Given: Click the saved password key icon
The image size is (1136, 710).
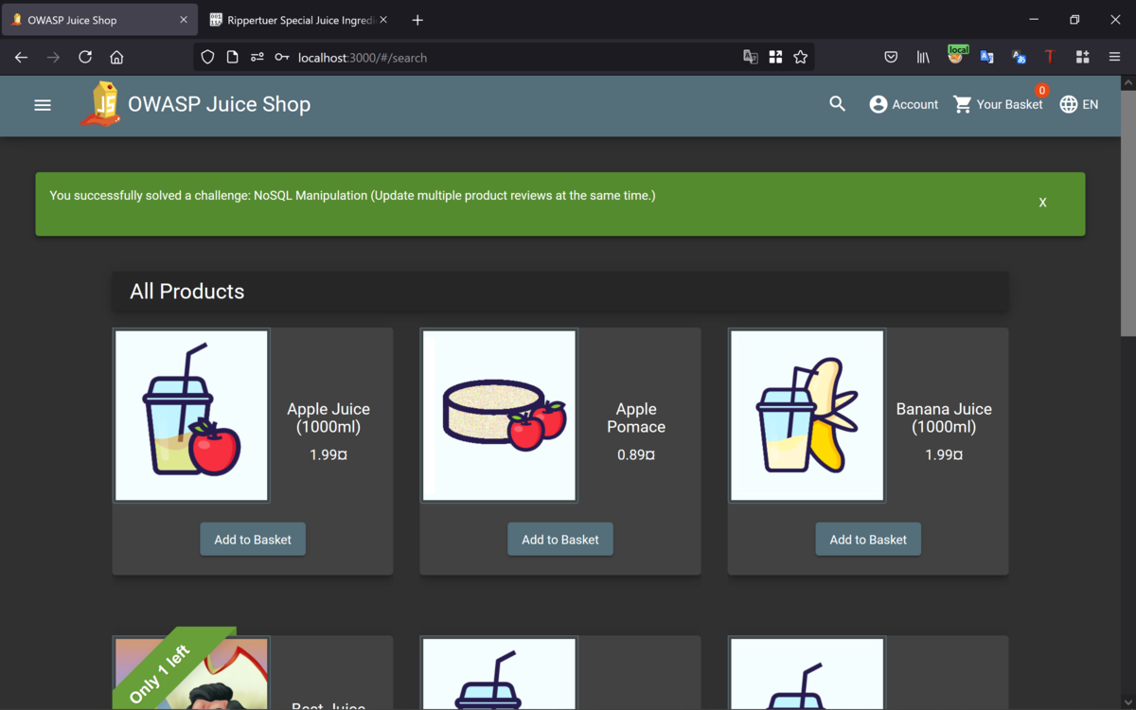Looking at the screenshot, I should pos(281,58).
